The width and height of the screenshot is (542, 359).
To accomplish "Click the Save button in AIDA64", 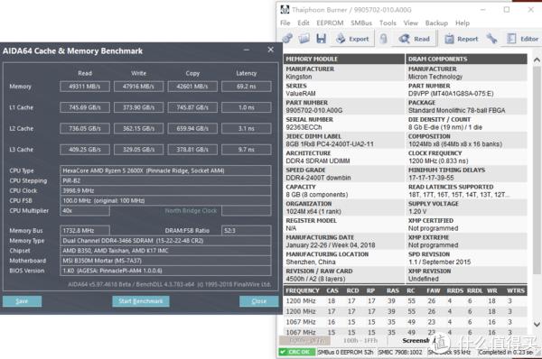I will pyautogui.click(x=22, y=301).
